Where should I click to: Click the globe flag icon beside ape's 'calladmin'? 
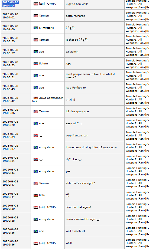coord(35,52)
